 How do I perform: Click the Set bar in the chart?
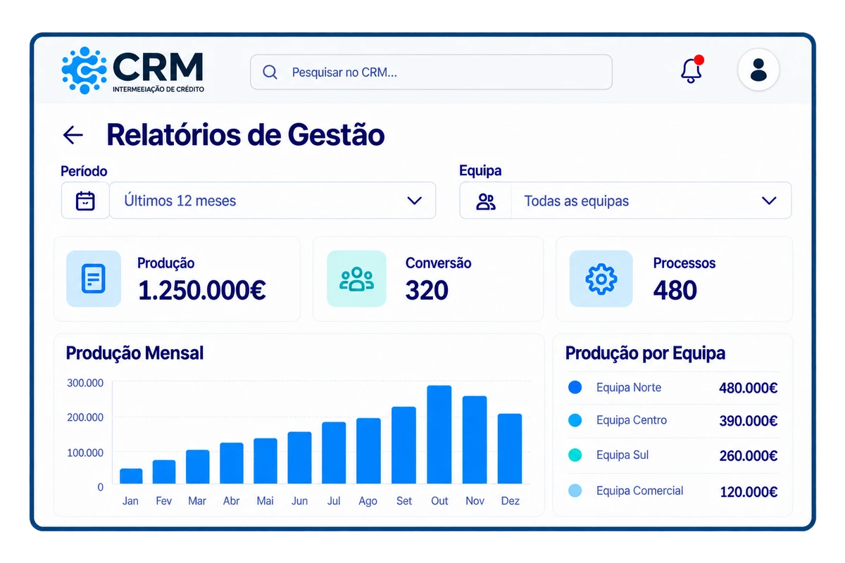tap(404, 445)
